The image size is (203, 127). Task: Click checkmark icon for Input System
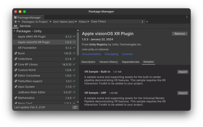coord(74,87)
